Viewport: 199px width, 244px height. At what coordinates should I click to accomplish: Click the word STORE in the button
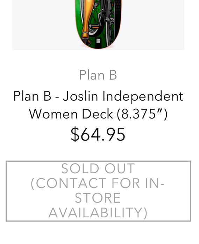98,198
